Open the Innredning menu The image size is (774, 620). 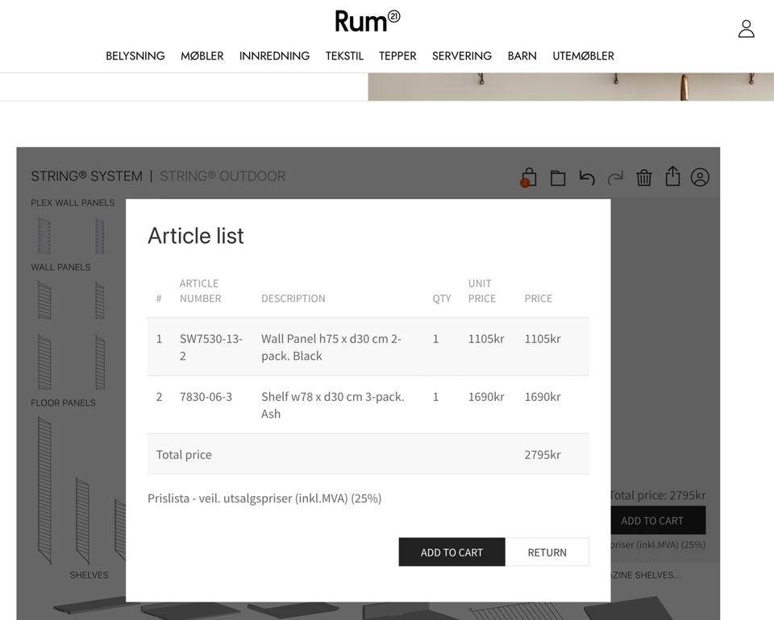274,56
